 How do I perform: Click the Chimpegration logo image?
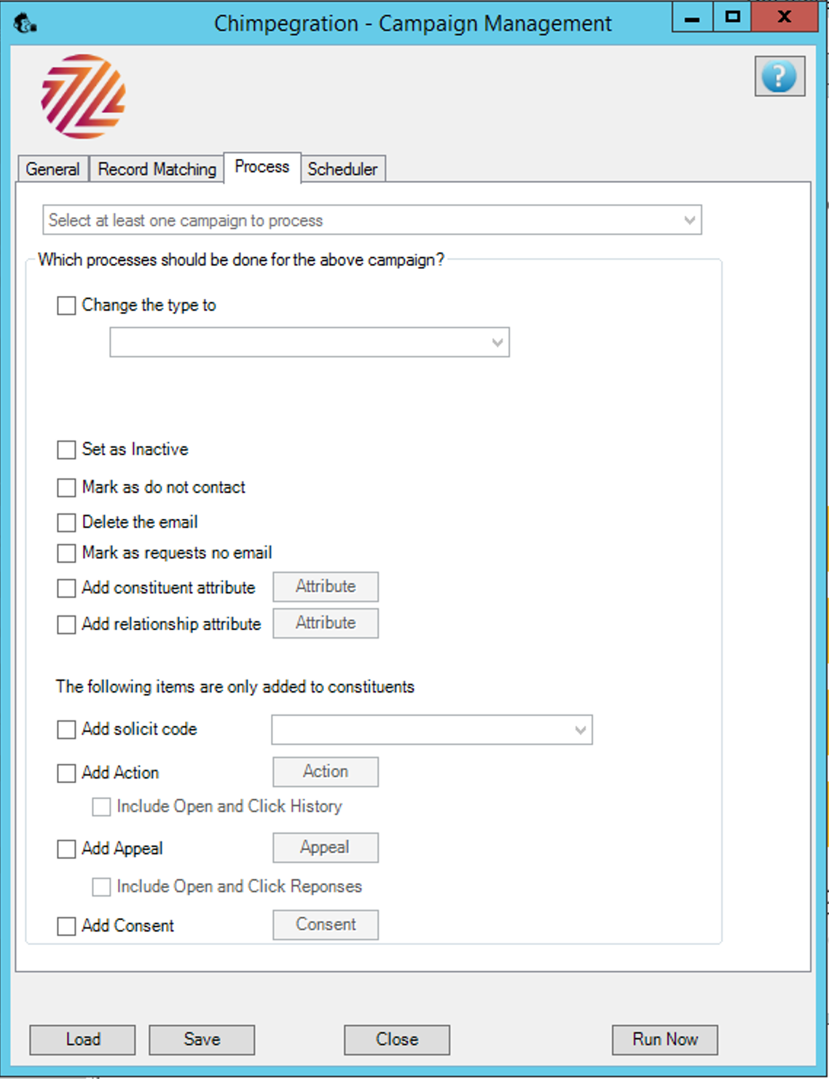coord(83,96)
